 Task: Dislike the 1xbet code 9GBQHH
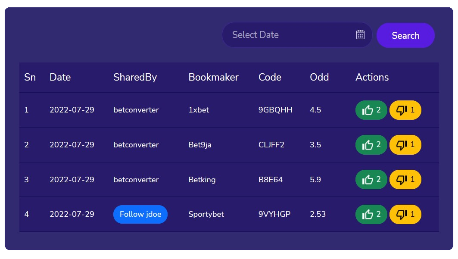pyautogui.click(x=405, y=110)
